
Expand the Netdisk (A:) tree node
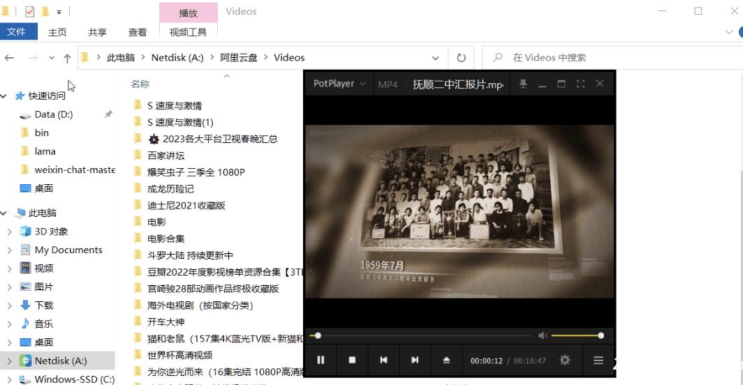point(10,361)
